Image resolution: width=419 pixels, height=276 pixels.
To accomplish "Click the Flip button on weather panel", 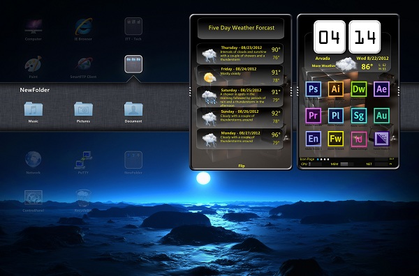I will tap(242, 166).
